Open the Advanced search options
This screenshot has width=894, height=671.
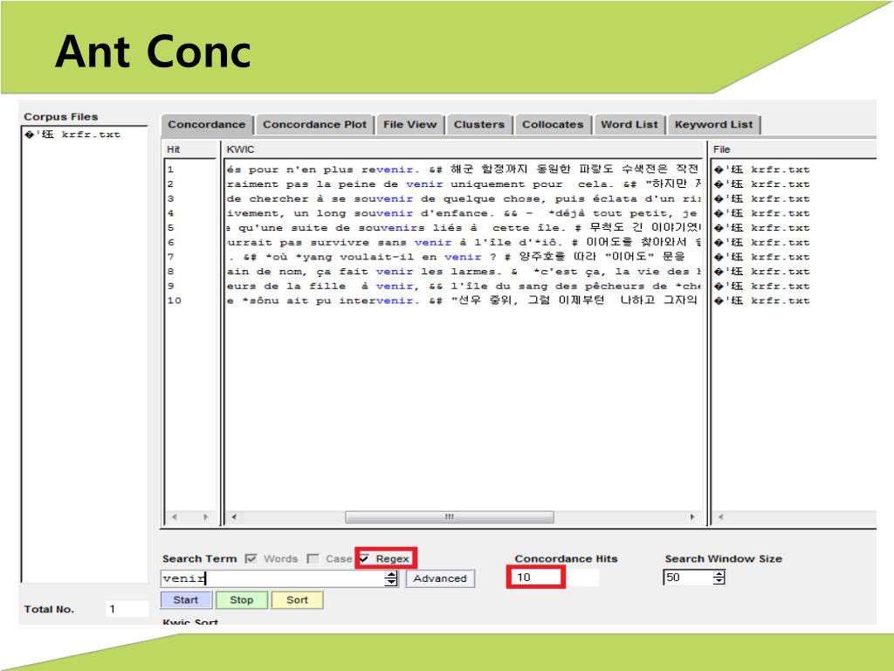pyautogui.click(x=440, y=578)
